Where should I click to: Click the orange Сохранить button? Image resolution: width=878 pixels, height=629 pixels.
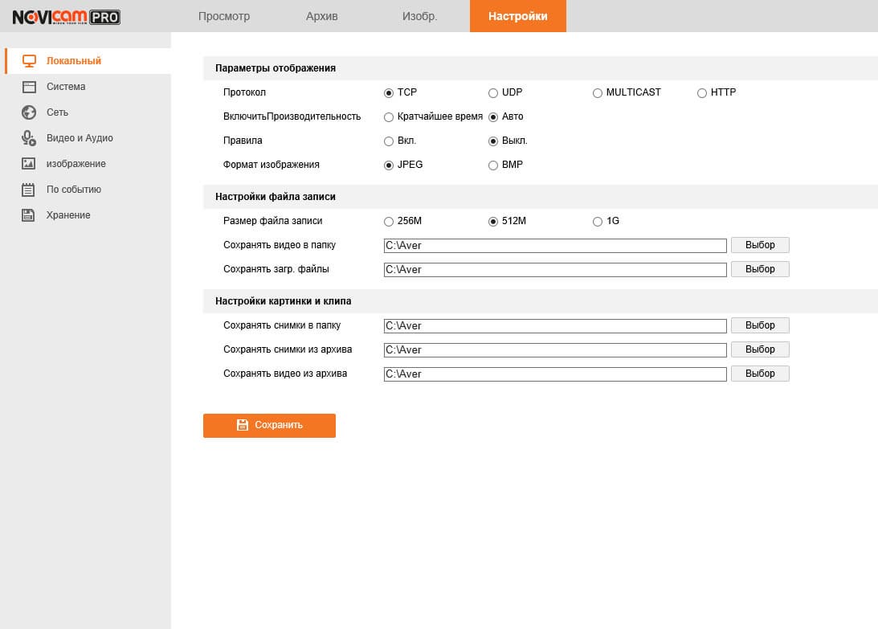click(x=269, y=426)
